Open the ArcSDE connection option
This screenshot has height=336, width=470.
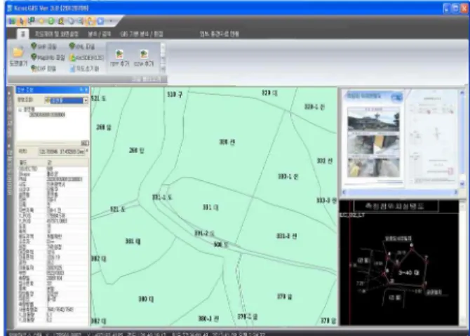(86, 58)
